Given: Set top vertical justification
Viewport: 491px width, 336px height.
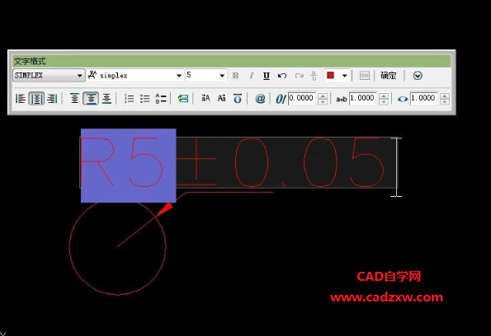Looking at the screenshot, I should (74, 99).
